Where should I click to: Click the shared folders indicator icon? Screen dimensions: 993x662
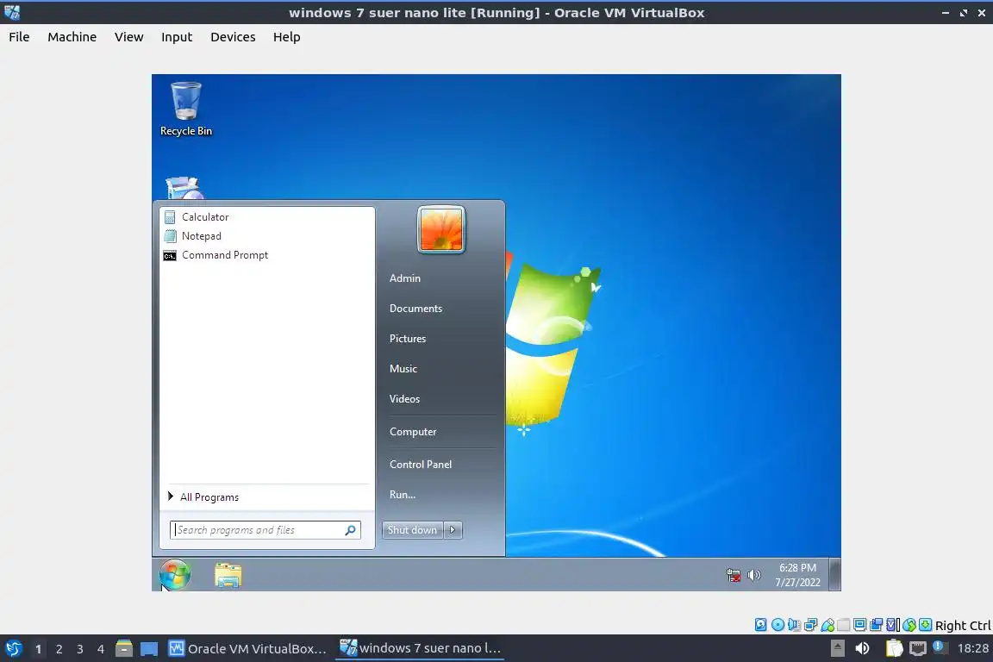pyautogui.click(x=844, y=625)
